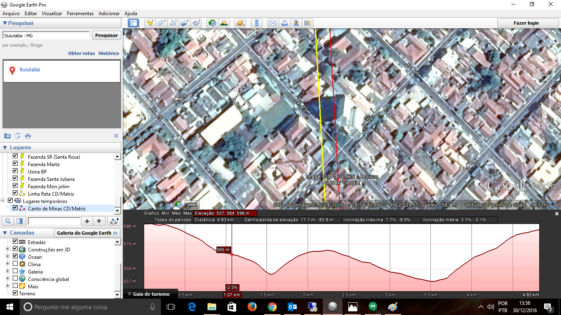
Task: Click the magnifier search icon in Places panel
Action: point(8,221)
